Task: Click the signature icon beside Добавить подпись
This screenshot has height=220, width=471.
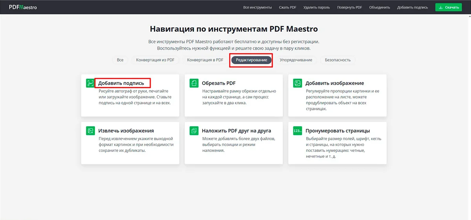Action: pyautogui.click(x=91, y=83)
